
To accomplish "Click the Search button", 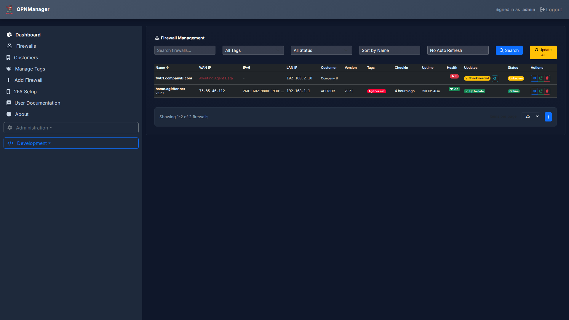I will tap(509, 50).
